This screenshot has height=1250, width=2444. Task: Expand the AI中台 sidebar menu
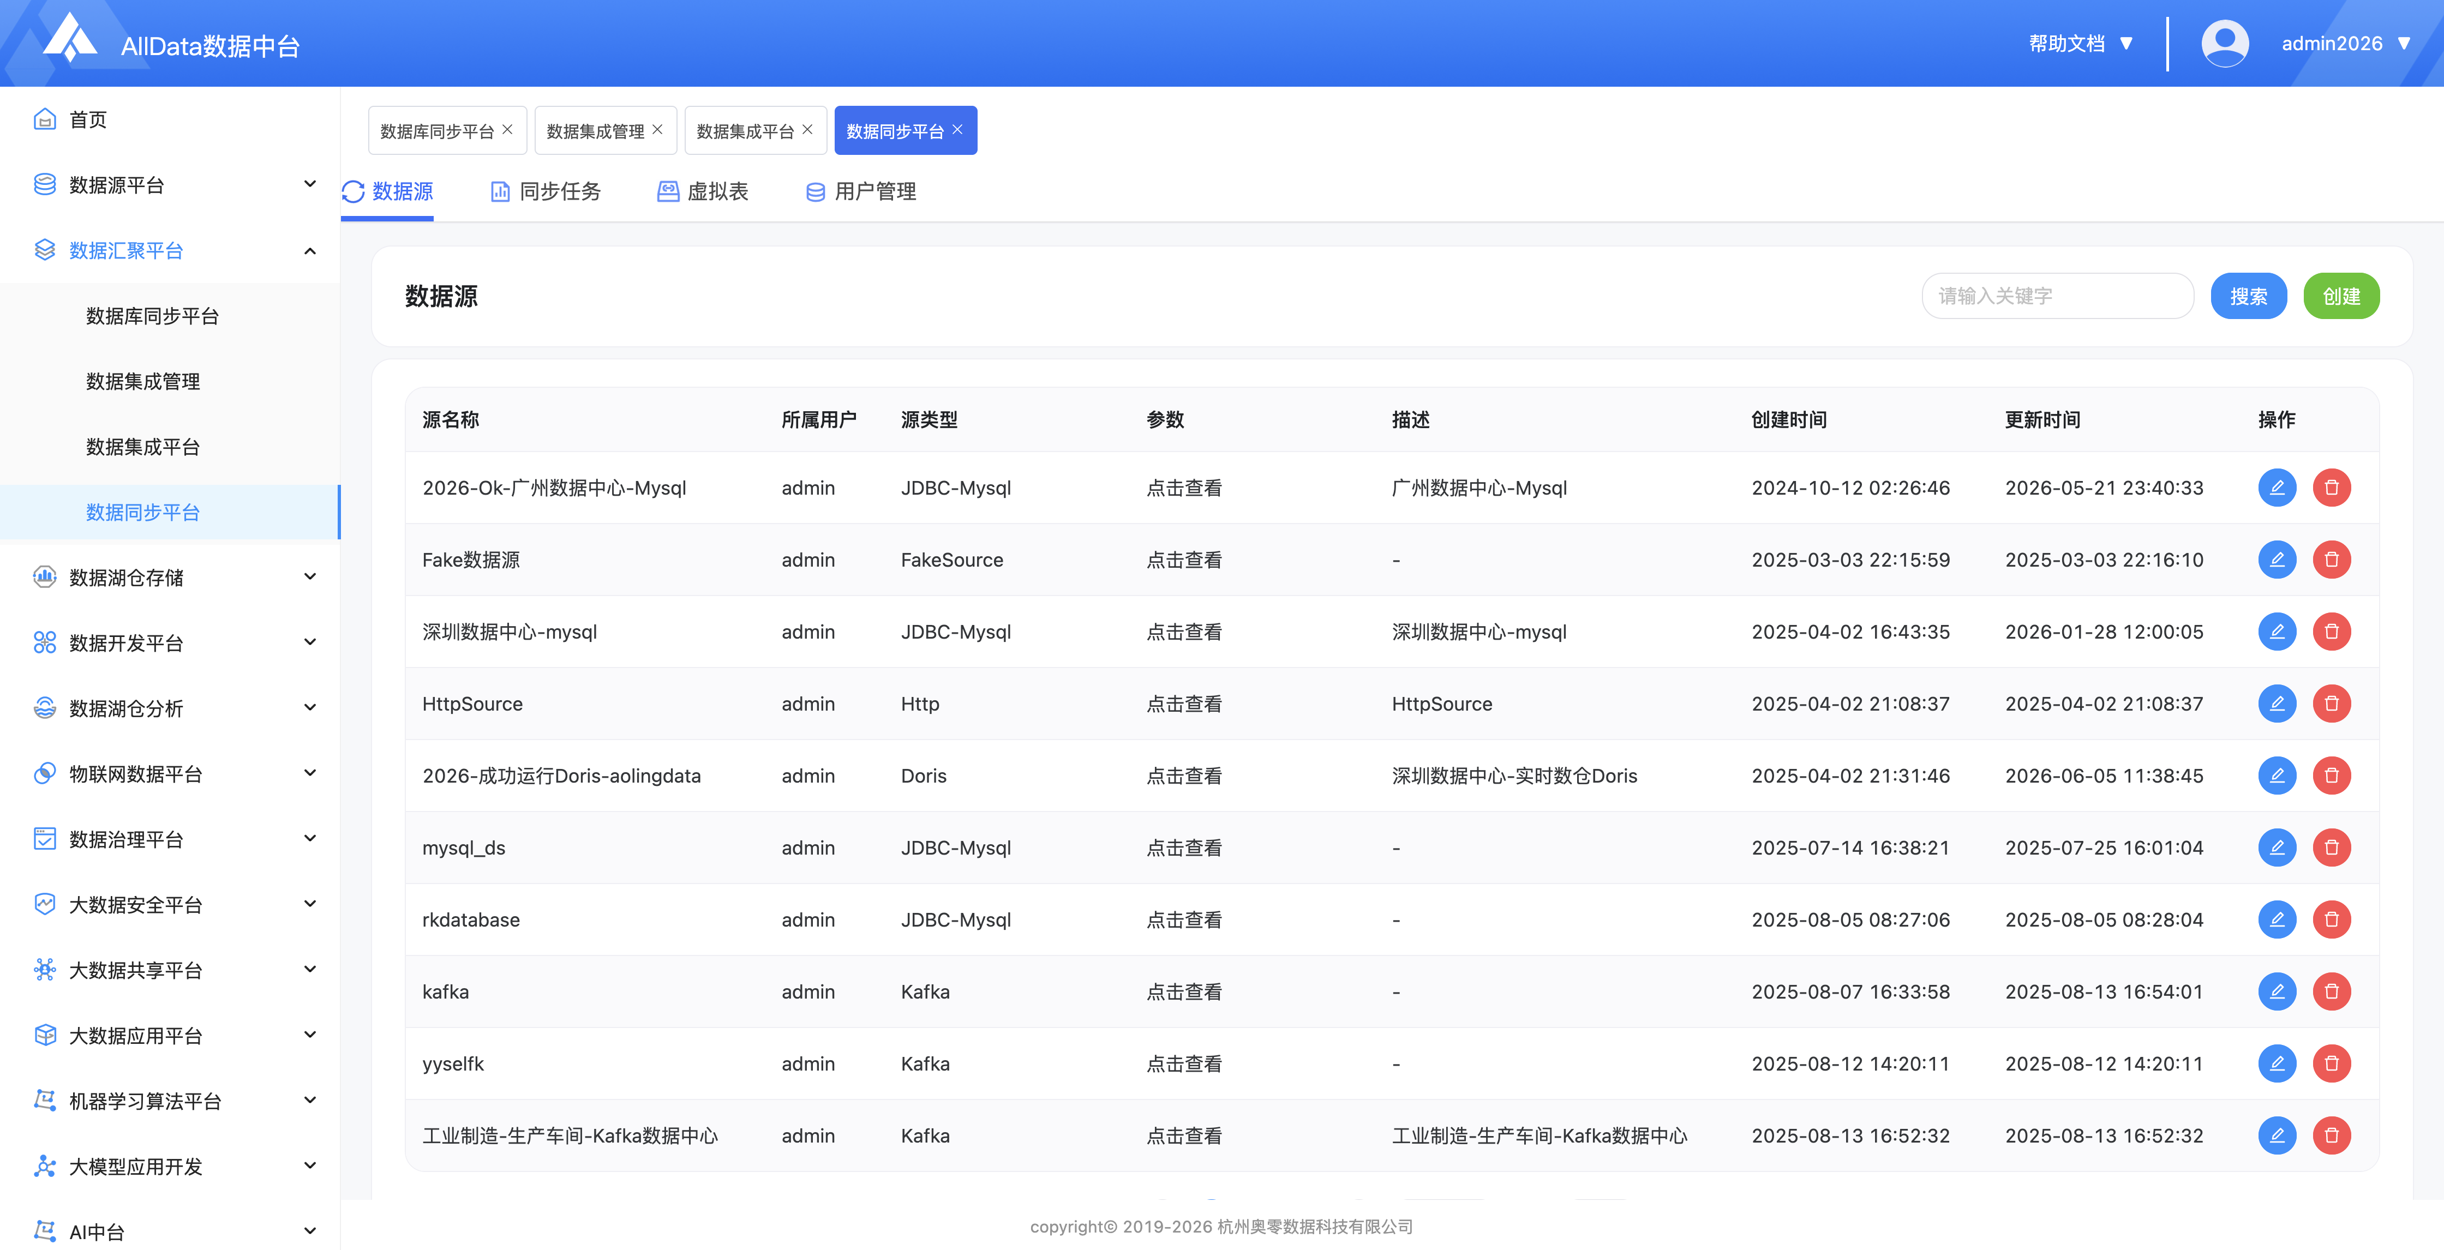170,1231
